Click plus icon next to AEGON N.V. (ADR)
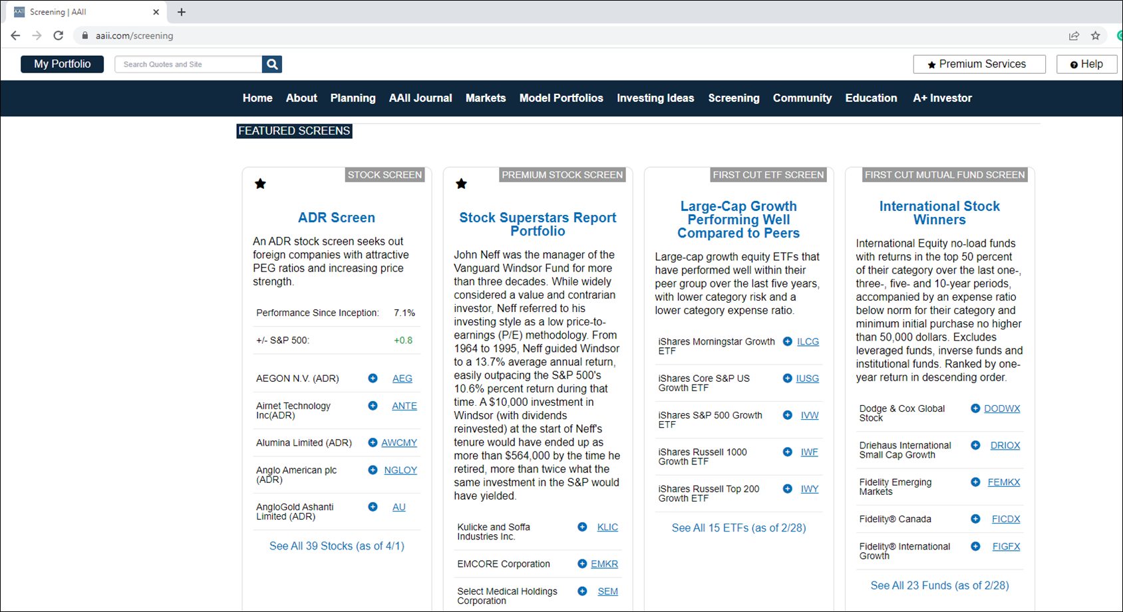This screenshot has width=1123, height=612. (373, 379)
